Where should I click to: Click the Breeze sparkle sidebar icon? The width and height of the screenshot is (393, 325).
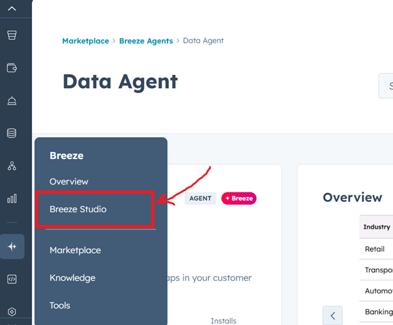click(x=12, y=246)
